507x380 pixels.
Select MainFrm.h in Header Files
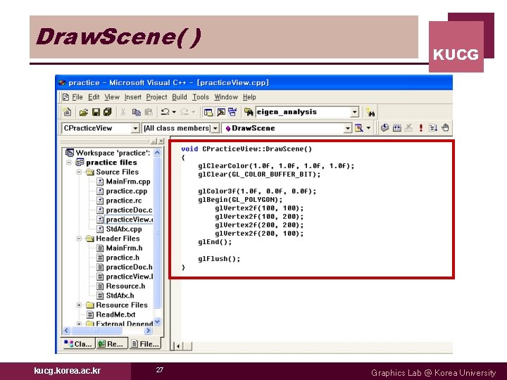pos(124,248)
